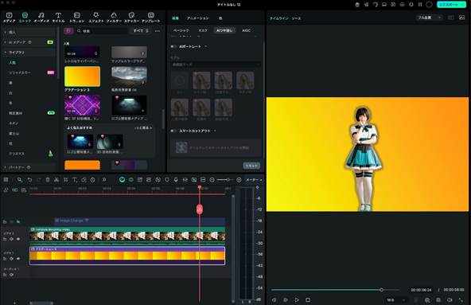This screenshot has width=471, height=305.
Task: Click the undo arrow in timeline toolbar
Action: tap(29, 180)
